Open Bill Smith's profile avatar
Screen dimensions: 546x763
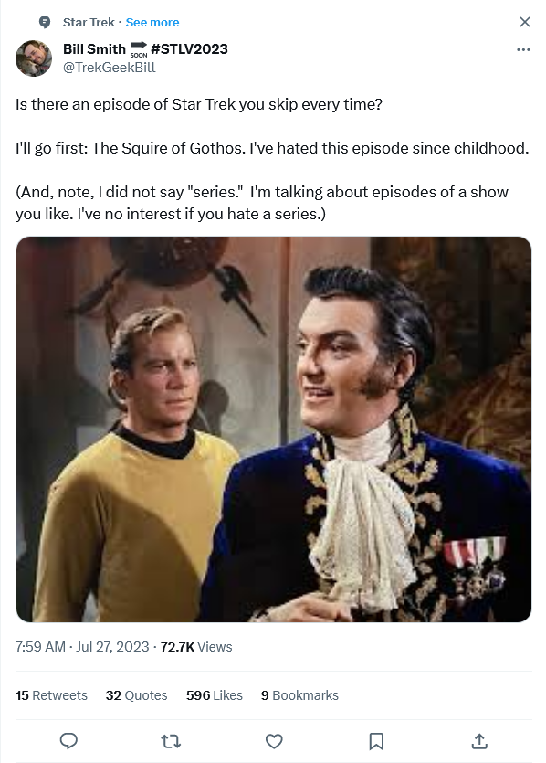[x=34, y=58]
